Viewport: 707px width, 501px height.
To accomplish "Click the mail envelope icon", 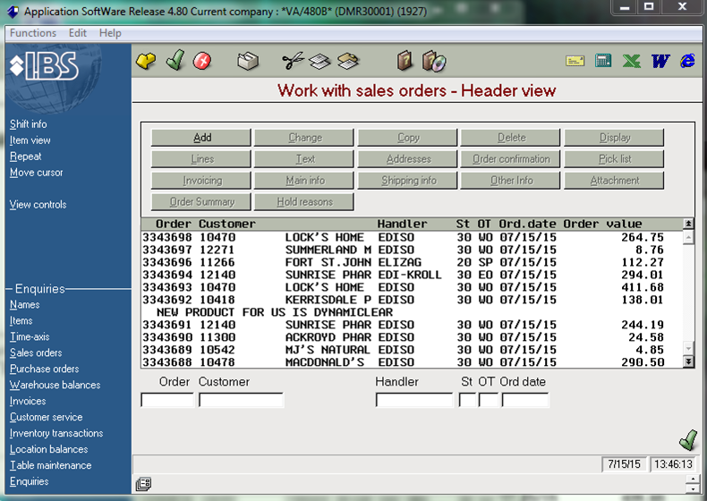I will (575, 61).
